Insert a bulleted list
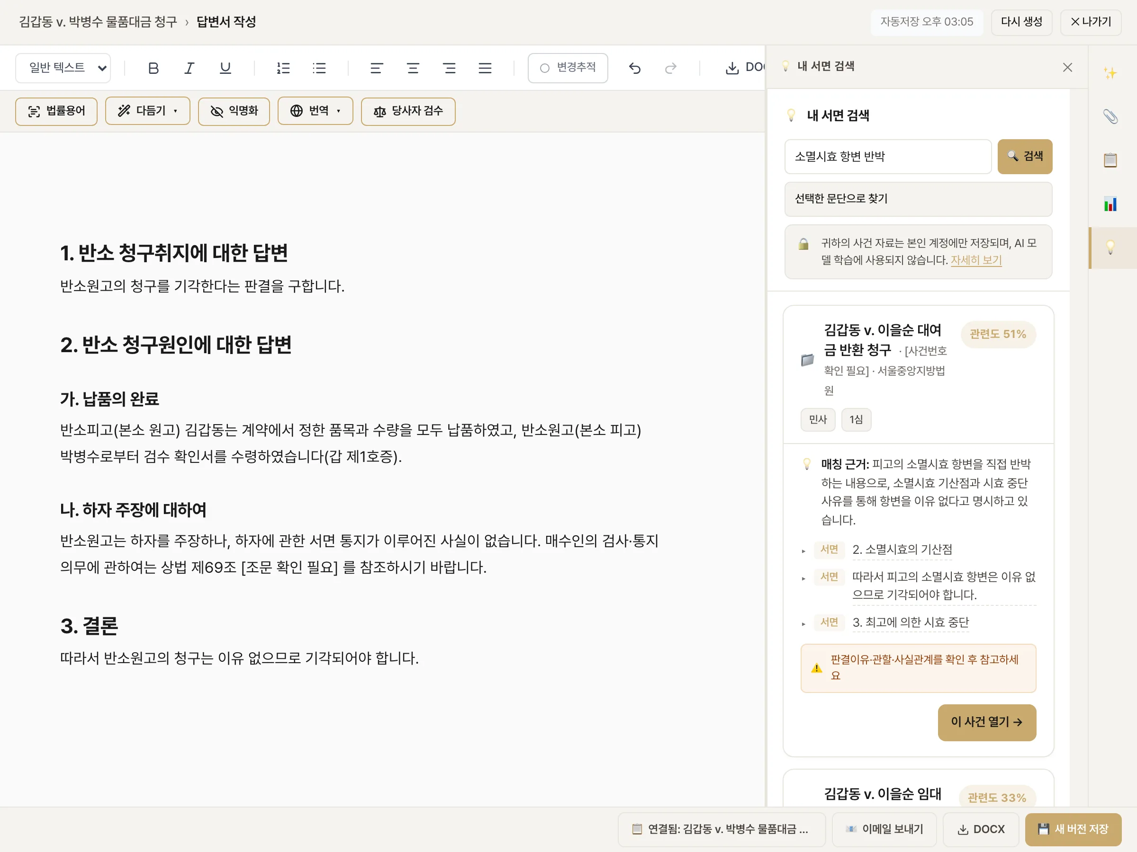This screenshot has height=852, width=1137. [x=319, y=68]
